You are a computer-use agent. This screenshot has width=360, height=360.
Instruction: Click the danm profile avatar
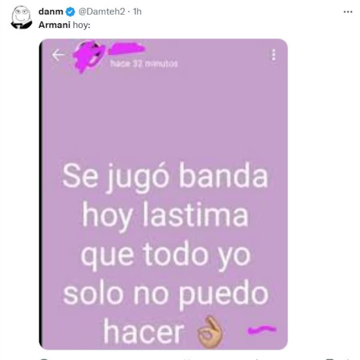(x=21, y=17)
